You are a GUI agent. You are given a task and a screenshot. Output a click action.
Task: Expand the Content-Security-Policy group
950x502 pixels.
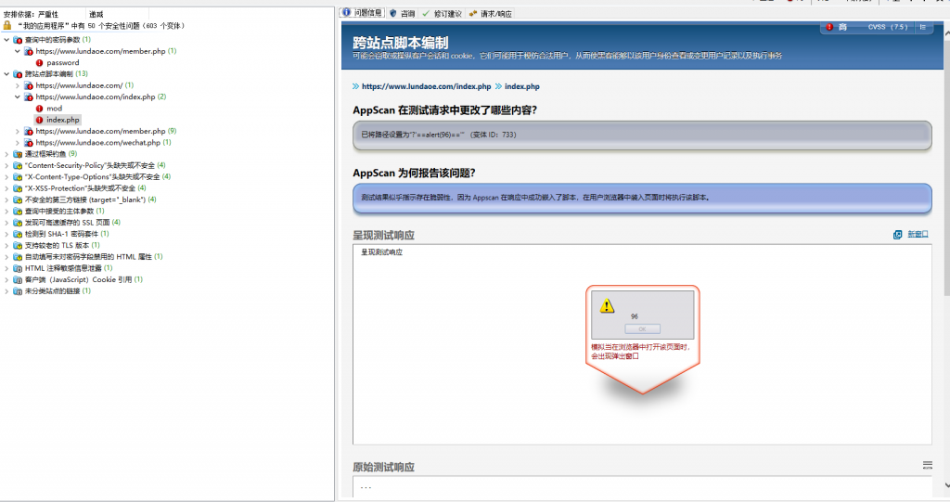(x=6, y=165)
